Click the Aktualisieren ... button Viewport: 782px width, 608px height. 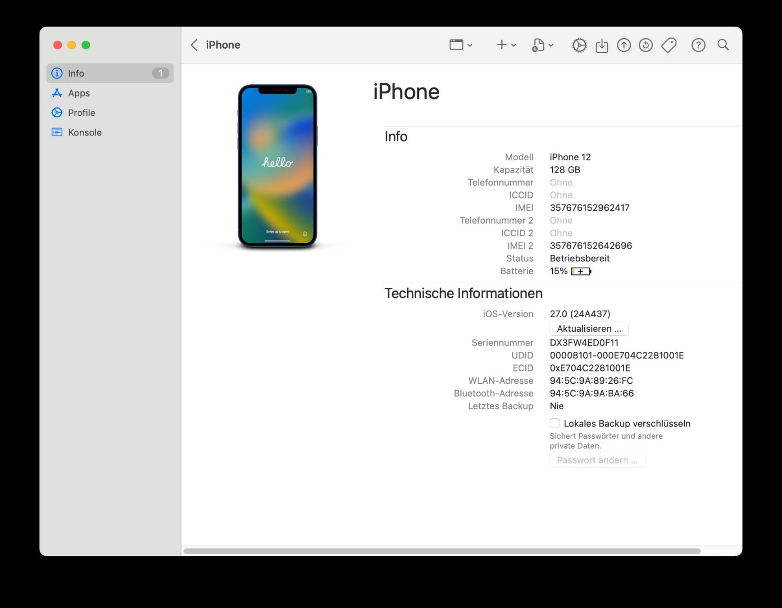589,328
